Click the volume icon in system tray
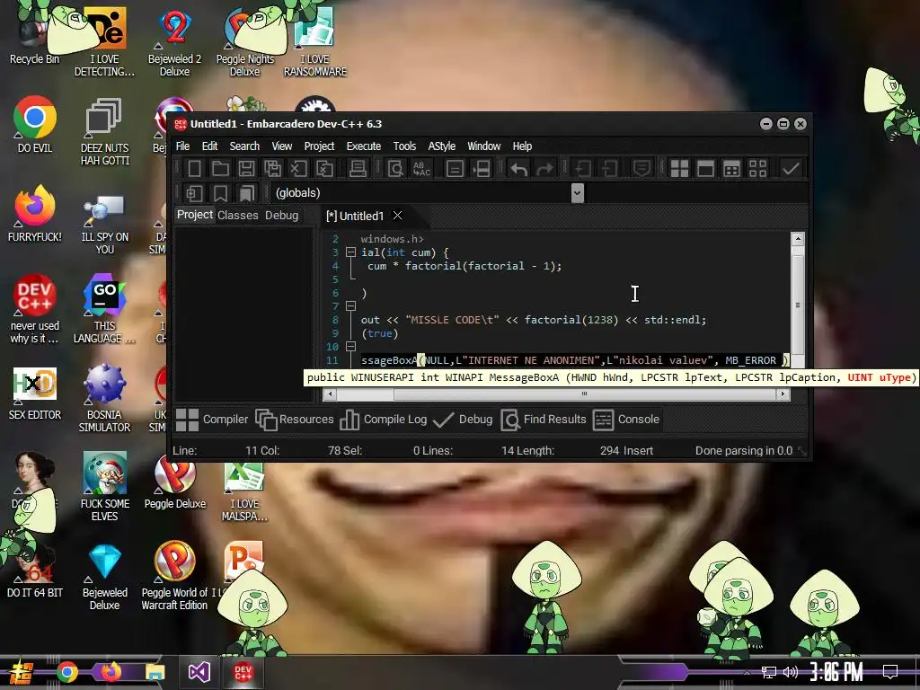This screenshot has height=690, width=920. [x=791, y=672]
